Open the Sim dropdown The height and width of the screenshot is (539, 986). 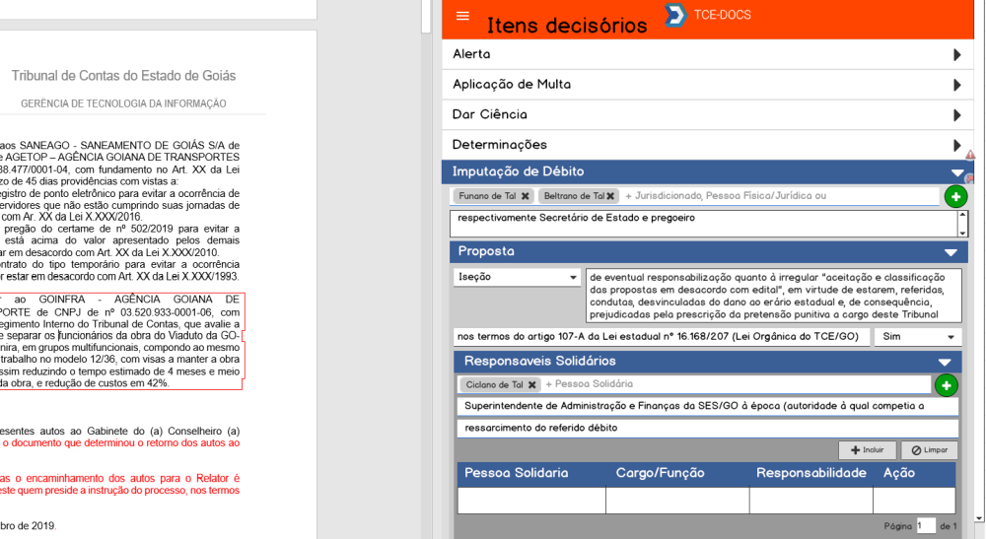(917, 337)
